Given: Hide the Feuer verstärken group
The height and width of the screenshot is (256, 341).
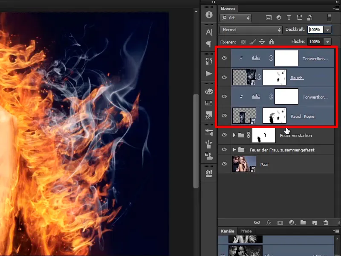Looking at the screenshot, I should pos(224,135).
